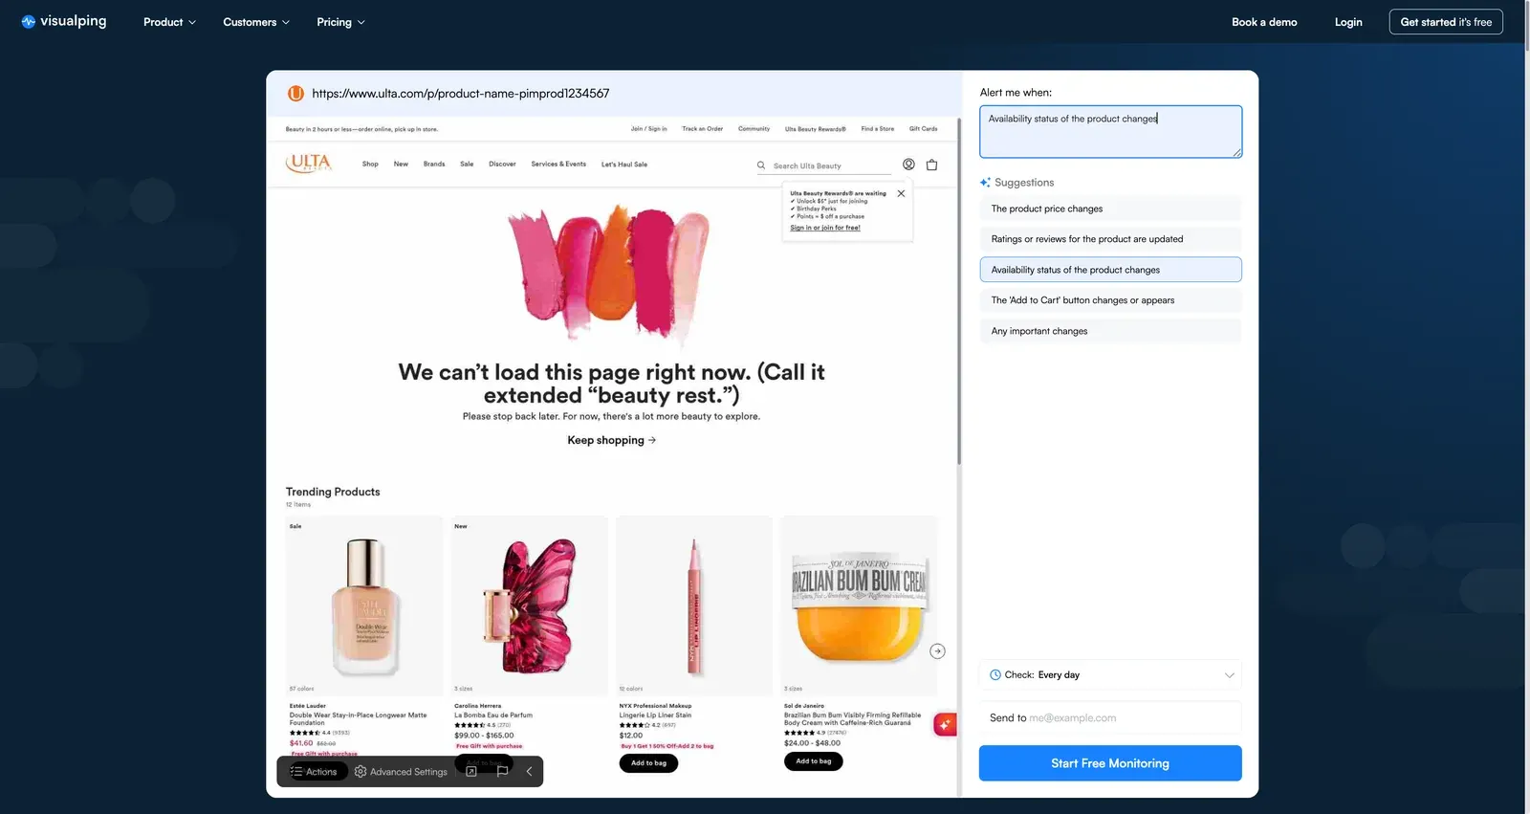Open the Customers dropdown menu
This screenshot has height=814, width=1530.
point(255,22)
